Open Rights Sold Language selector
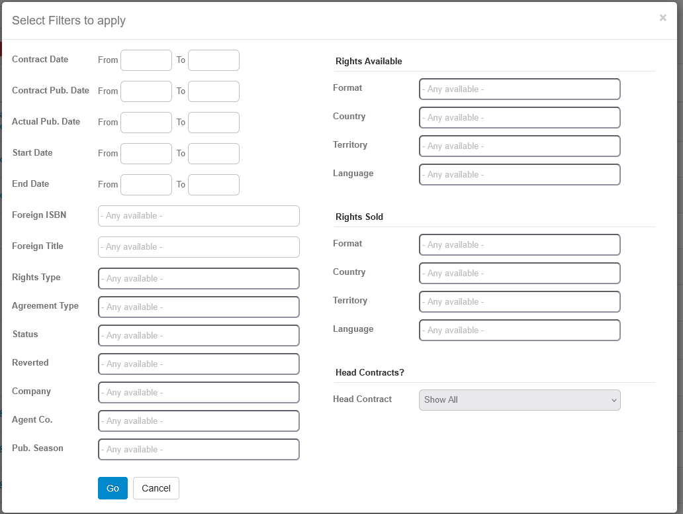The height and width of the screenshot is (514, 683). tap(520, 331)
